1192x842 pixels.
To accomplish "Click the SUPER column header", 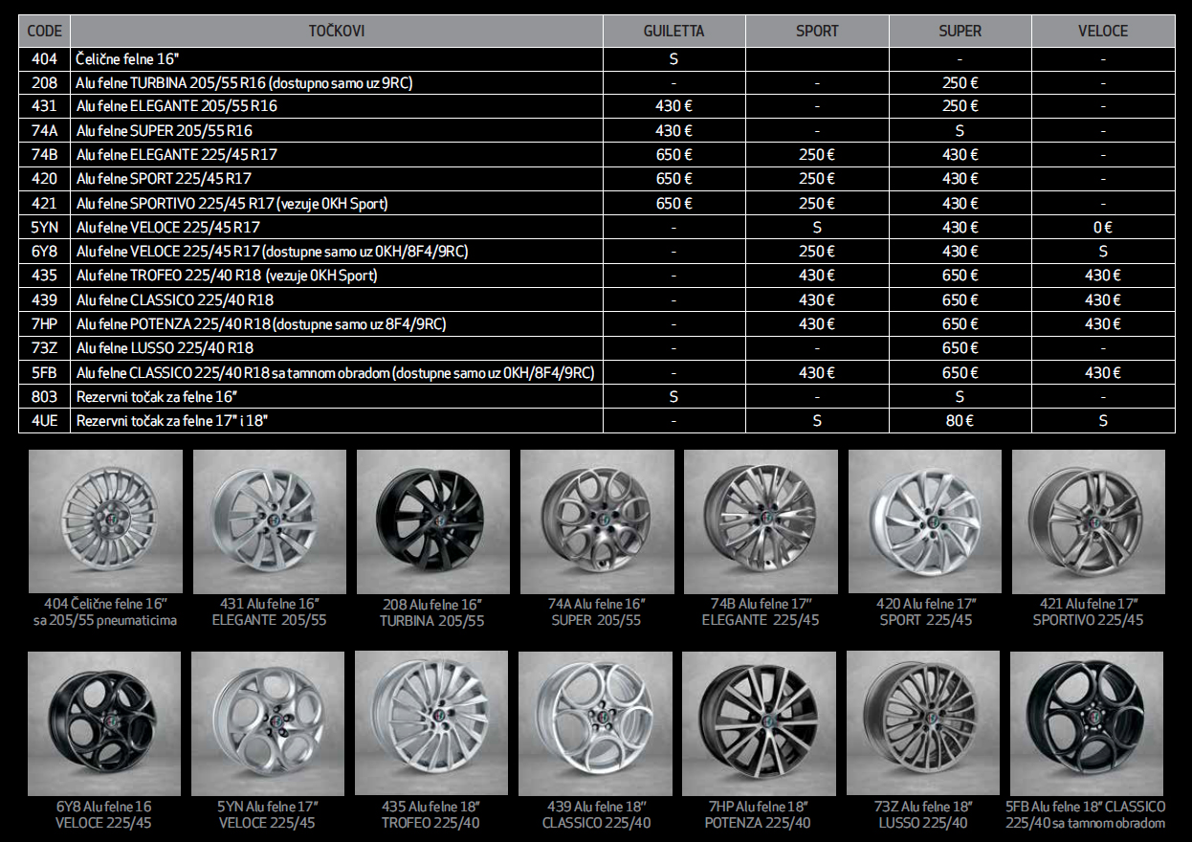I will [960, 31].
